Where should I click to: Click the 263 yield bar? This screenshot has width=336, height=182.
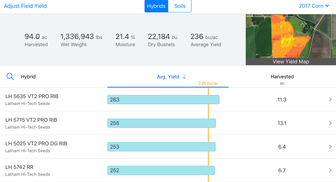pos(163,100)
